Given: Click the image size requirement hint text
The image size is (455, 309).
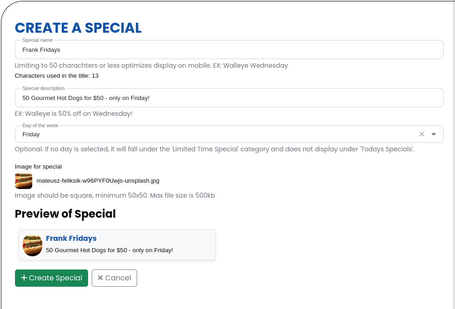Looking at the screenshot, I should tap(115, 195).
